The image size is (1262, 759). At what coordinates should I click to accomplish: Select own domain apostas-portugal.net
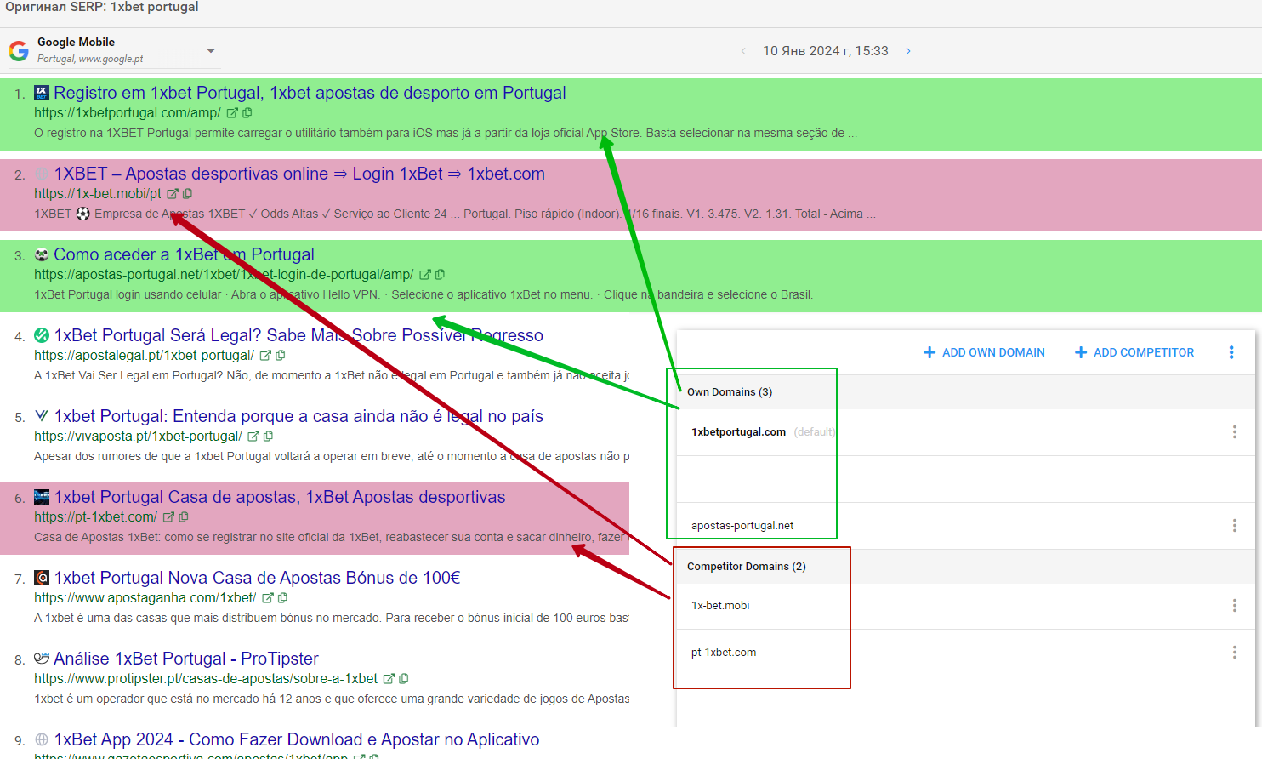tap(742, 526)
